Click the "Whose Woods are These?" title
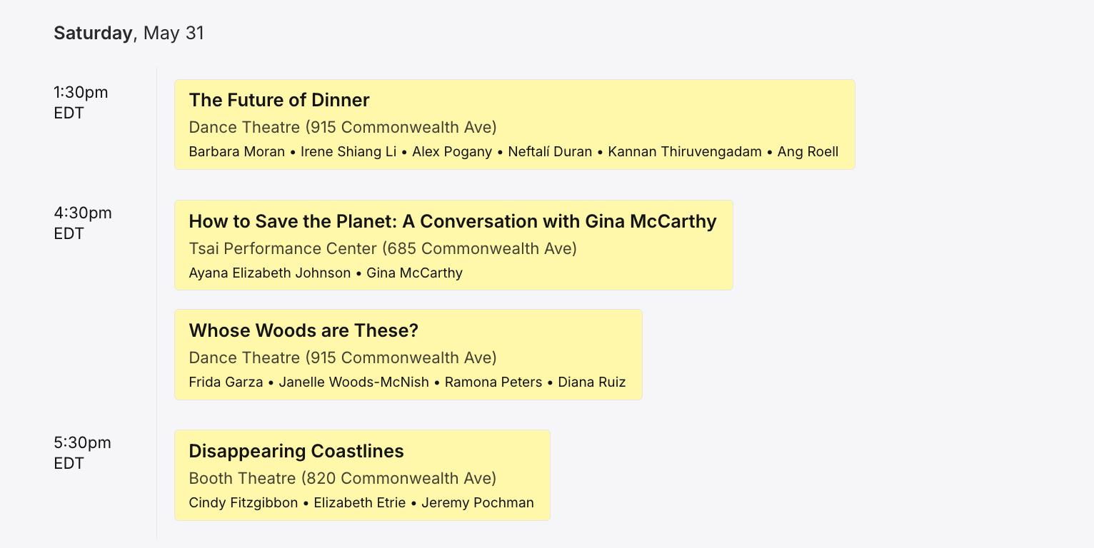 (x=303, y=330)
